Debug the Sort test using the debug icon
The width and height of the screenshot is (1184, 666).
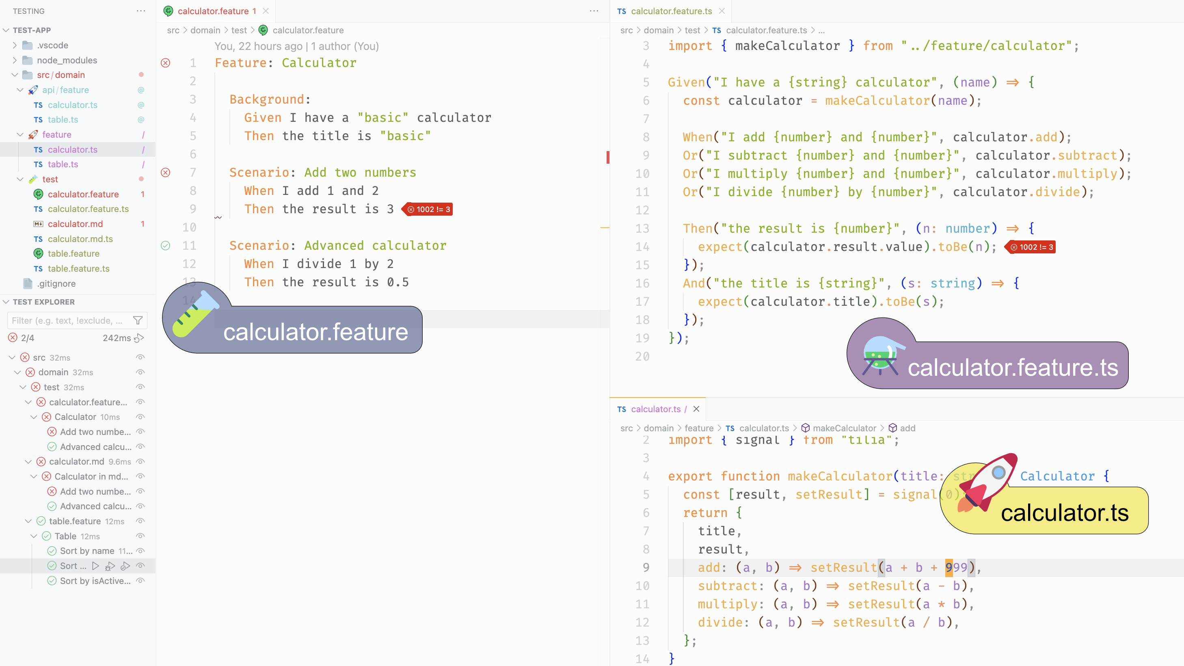pyautogui.click(x=110, y=566)
